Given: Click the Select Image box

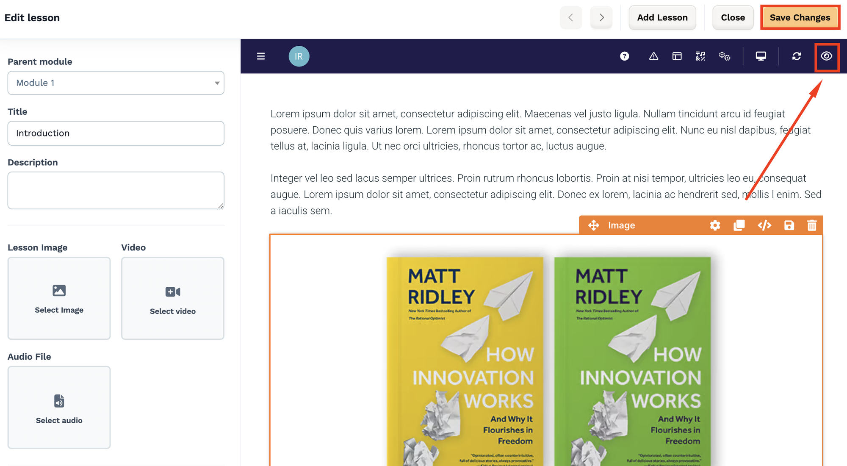Looking at the screenshot, I should point(59,298).
